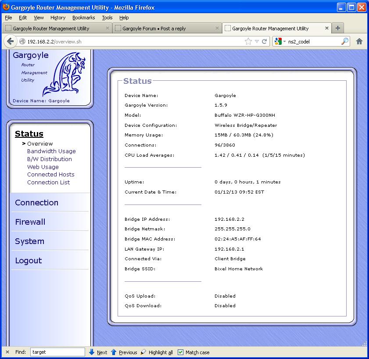Click the Connected Via value Client Bridge

[x=230, y=258]
